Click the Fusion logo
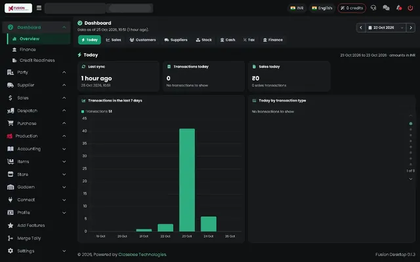The image size is (420, 262). (x=18, y=8)
